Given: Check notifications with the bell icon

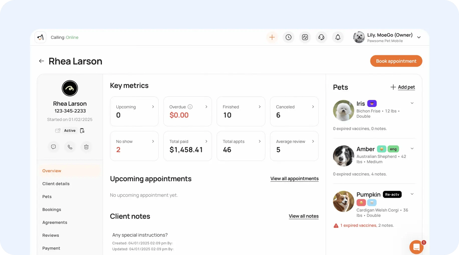Looking at the screenshot, I should (337, 37).
